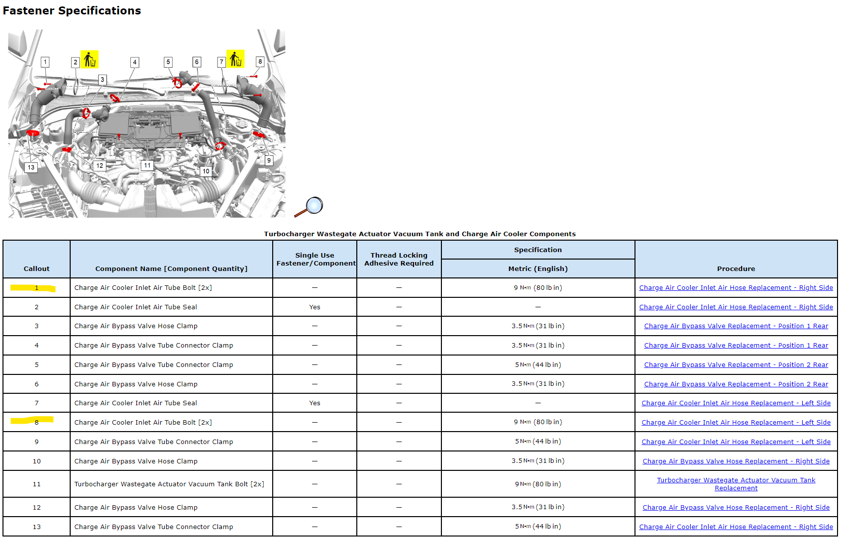This screenshot has width=843, height=538.
Task: Click the yellow discard icon beside callout 2
Action: coord(89,60)
